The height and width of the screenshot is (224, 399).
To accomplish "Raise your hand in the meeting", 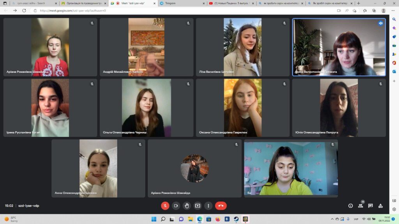I will click(x=187, y=206).
